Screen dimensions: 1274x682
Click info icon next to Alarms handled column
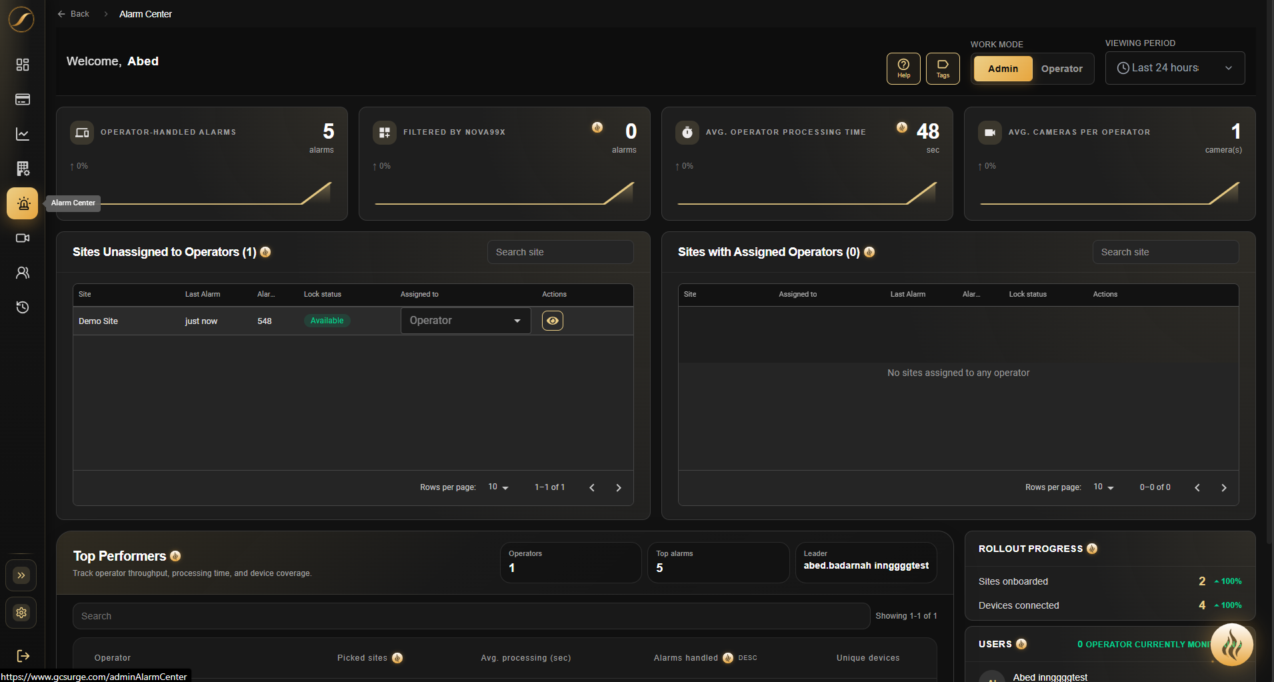(728, 658)
